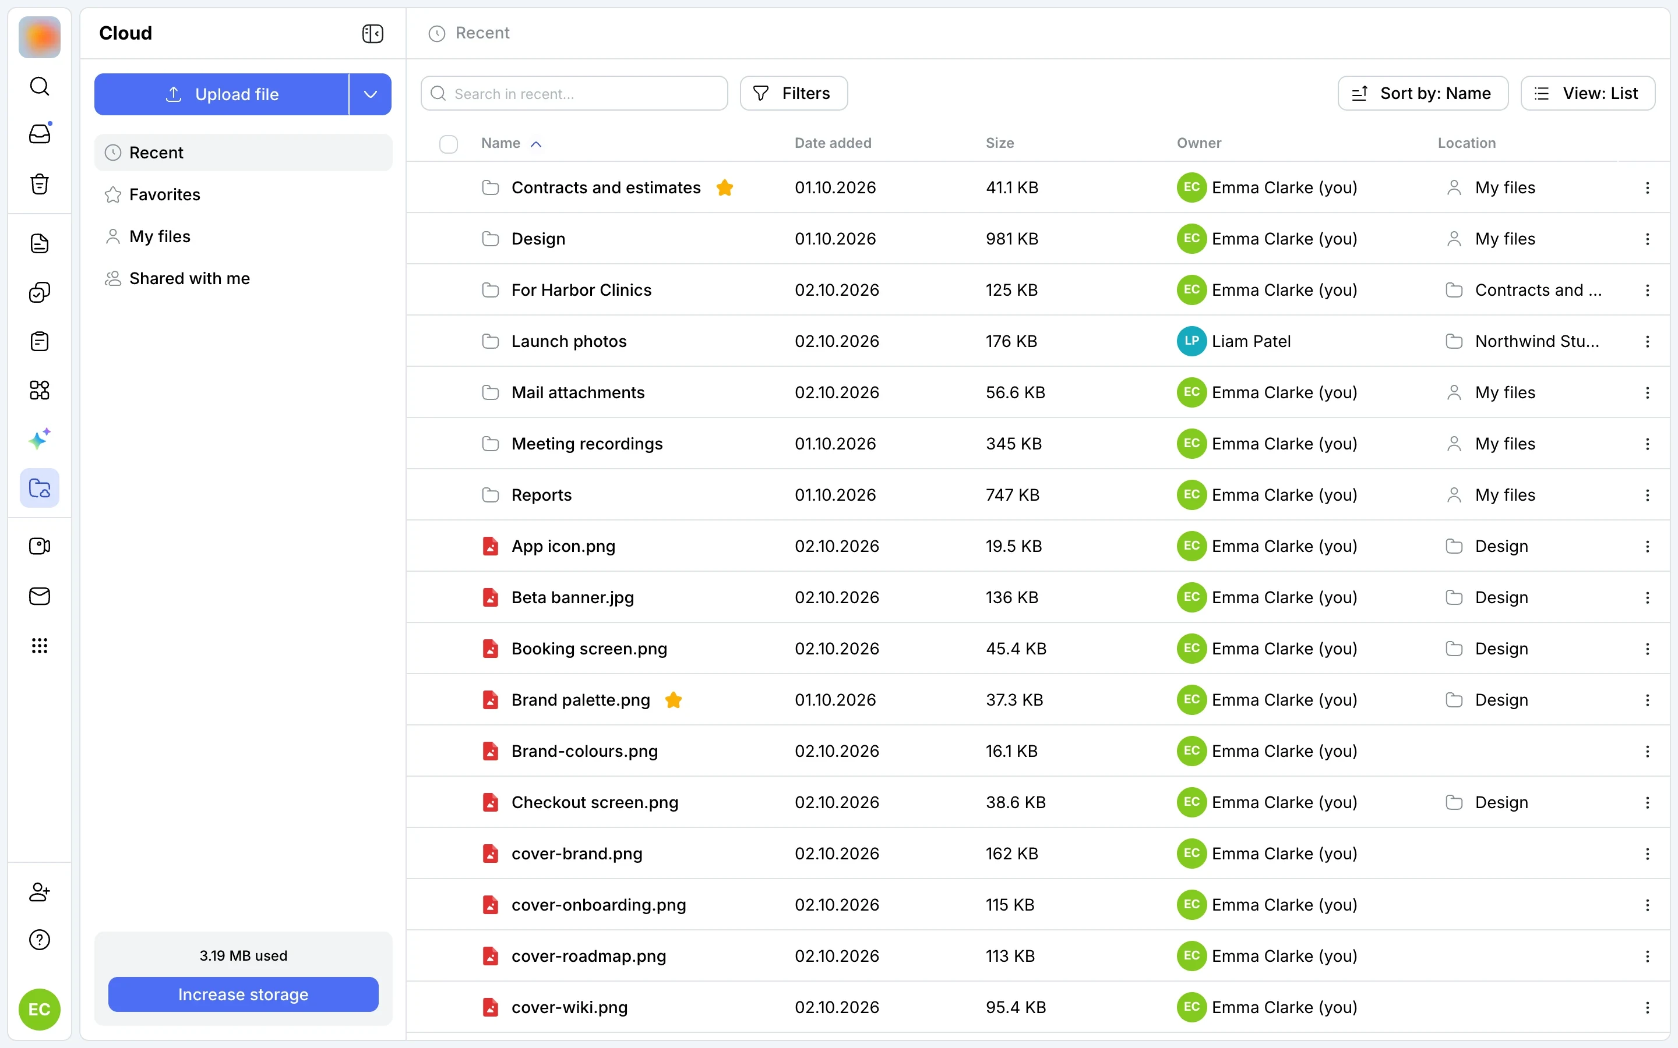
Task: Open the AI sparkle assistant icon
Action: 40,439
